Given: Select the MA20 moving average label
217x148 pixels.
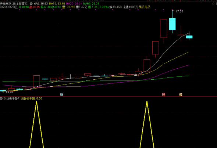Looking at the screenshot, I should point(74,4).
